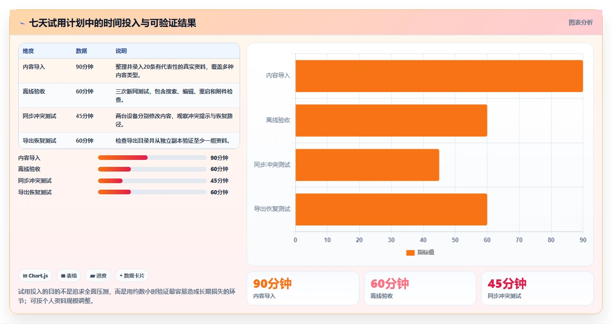
Task: Click the lightning icon beside the page title
Action: [x=22, y=23]
